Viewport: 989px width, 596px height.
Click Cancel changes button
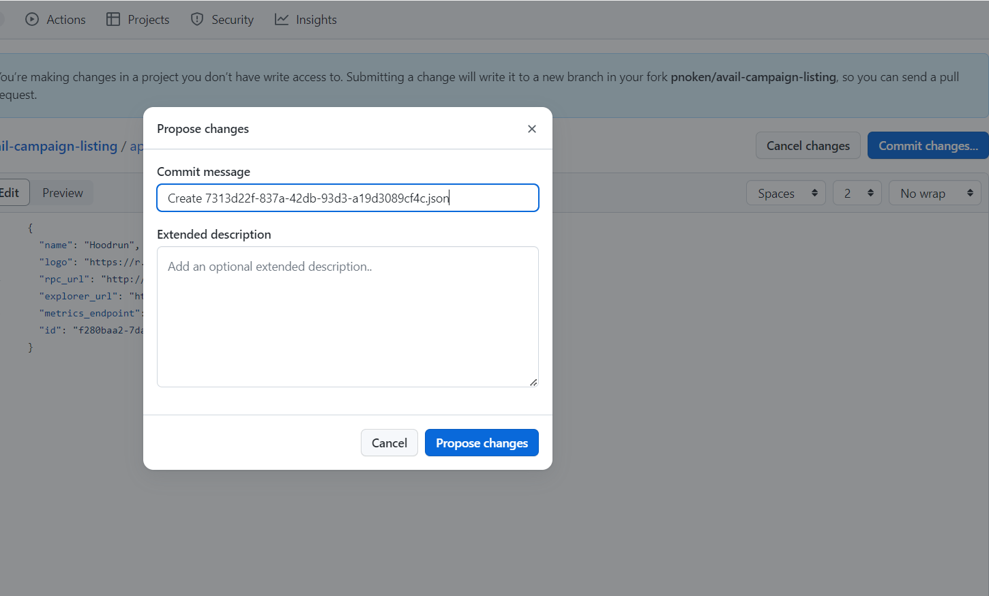808,145
